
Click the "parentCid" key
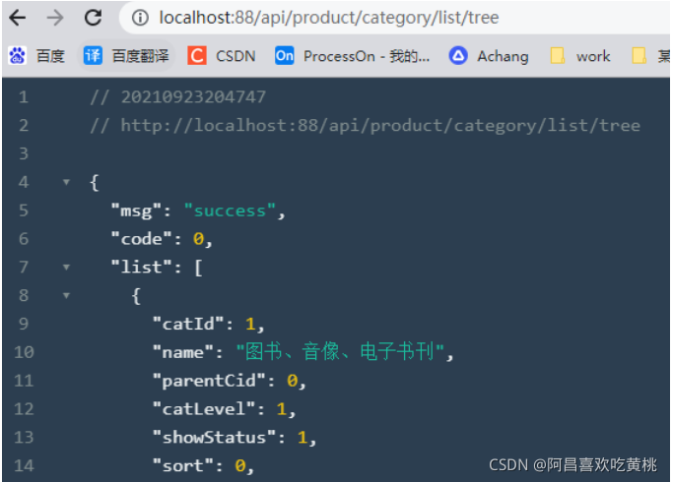click(x=210, y=381)
